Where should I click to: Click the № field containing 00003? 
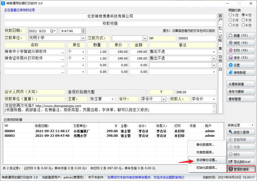click(197, 38)
